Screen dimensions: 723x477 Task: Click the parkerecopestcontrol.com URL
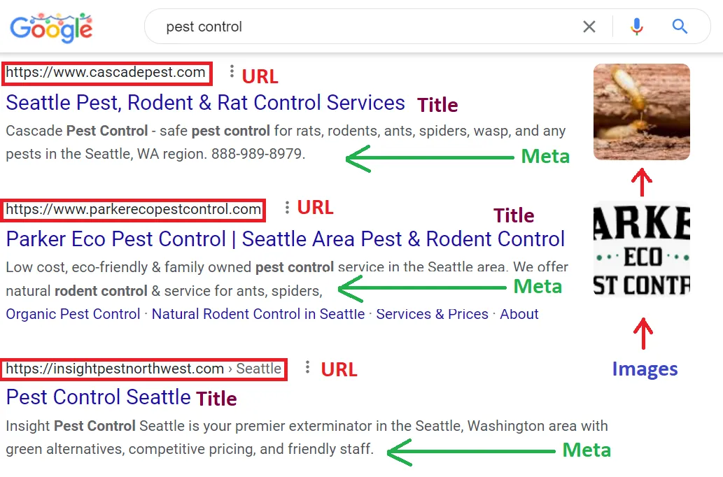(133, 209)
